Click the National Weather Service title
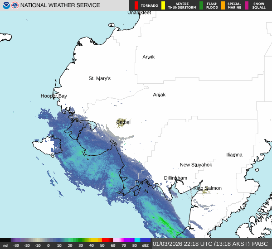 (60, 5)
